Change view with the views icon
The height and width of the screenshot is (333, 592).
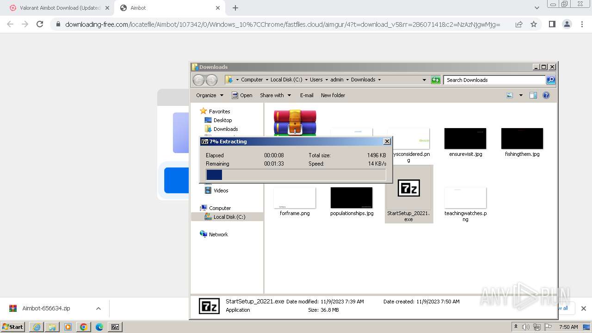(x=510, y=95)
